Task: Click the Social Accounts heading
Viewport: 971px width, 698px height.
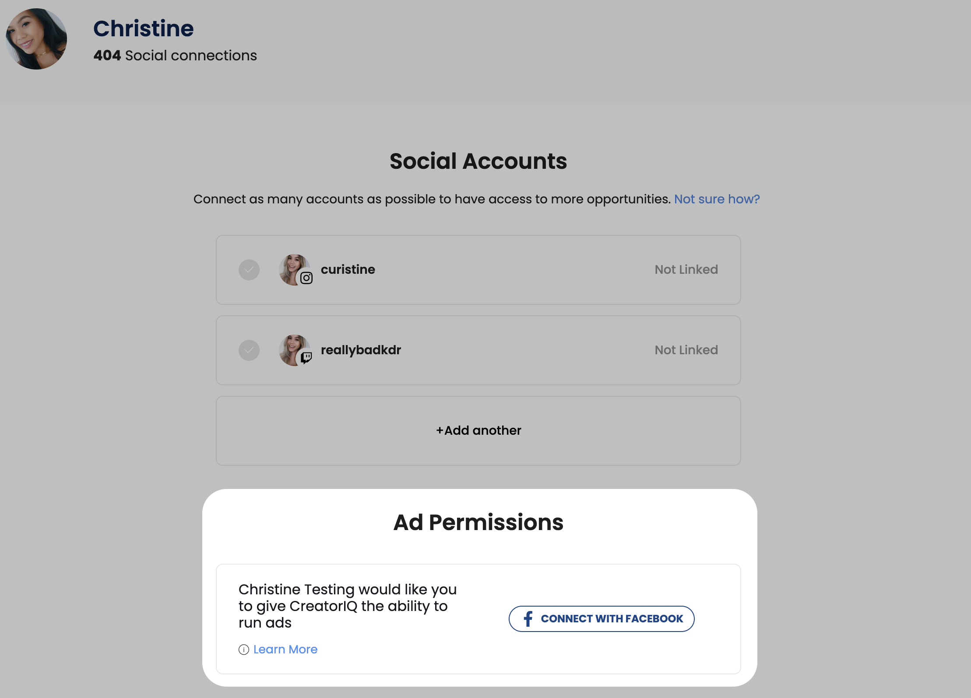Action: point(478,161)
